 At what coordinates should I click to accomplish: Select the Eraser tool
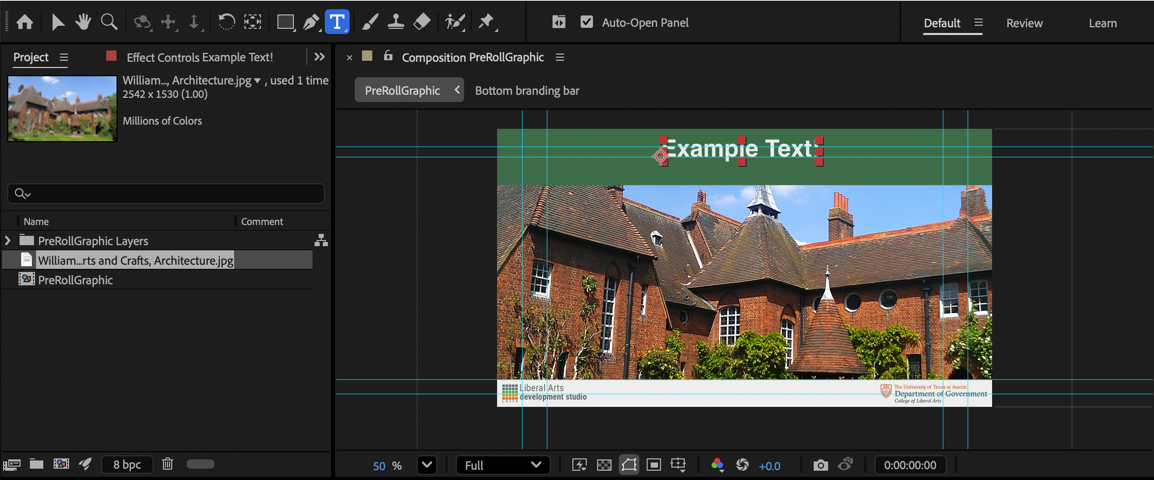tap(422, 22)
